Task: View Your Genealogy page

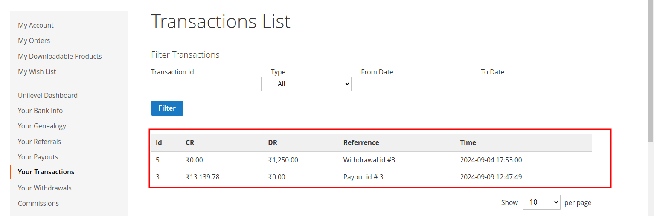Action: (42, 126)
